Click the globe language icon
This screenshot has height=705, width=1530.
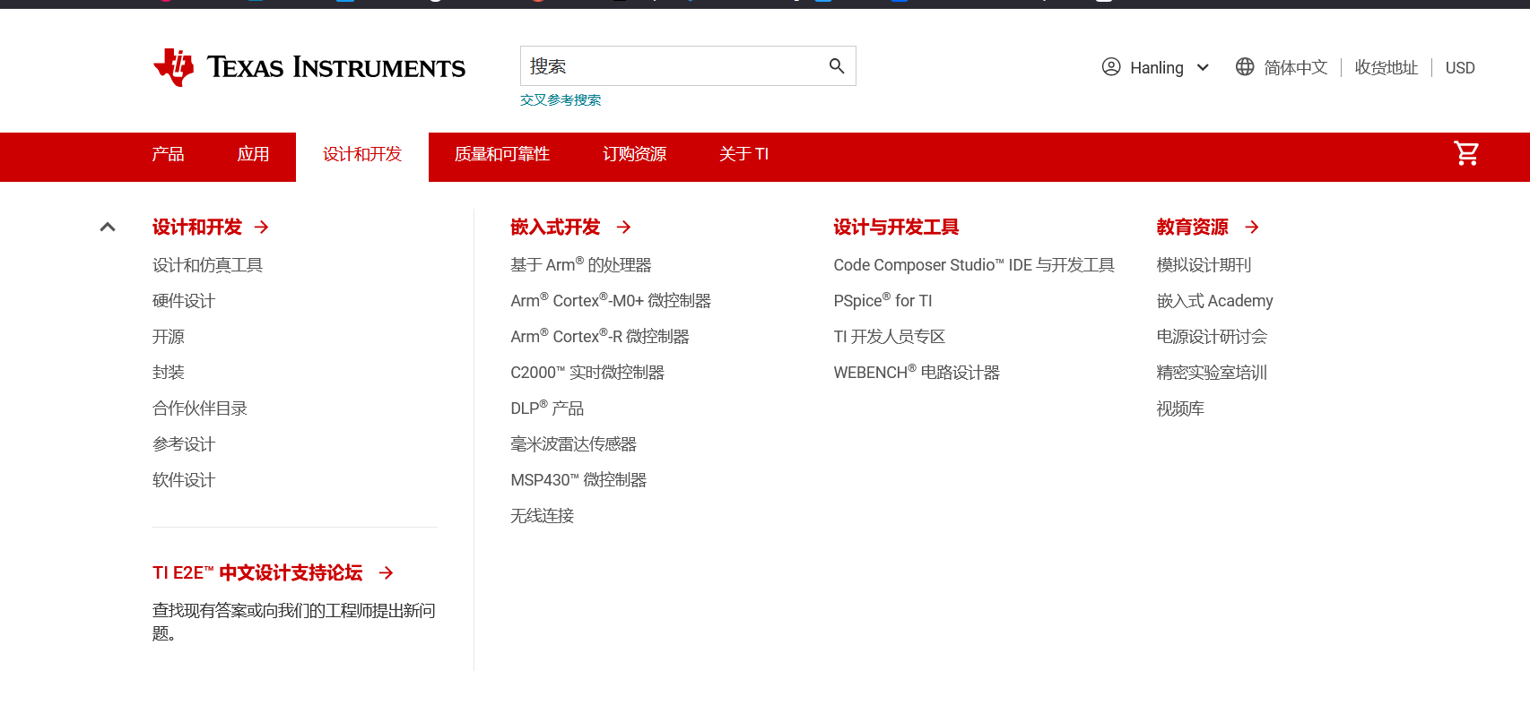click(x=1245, y=67)
